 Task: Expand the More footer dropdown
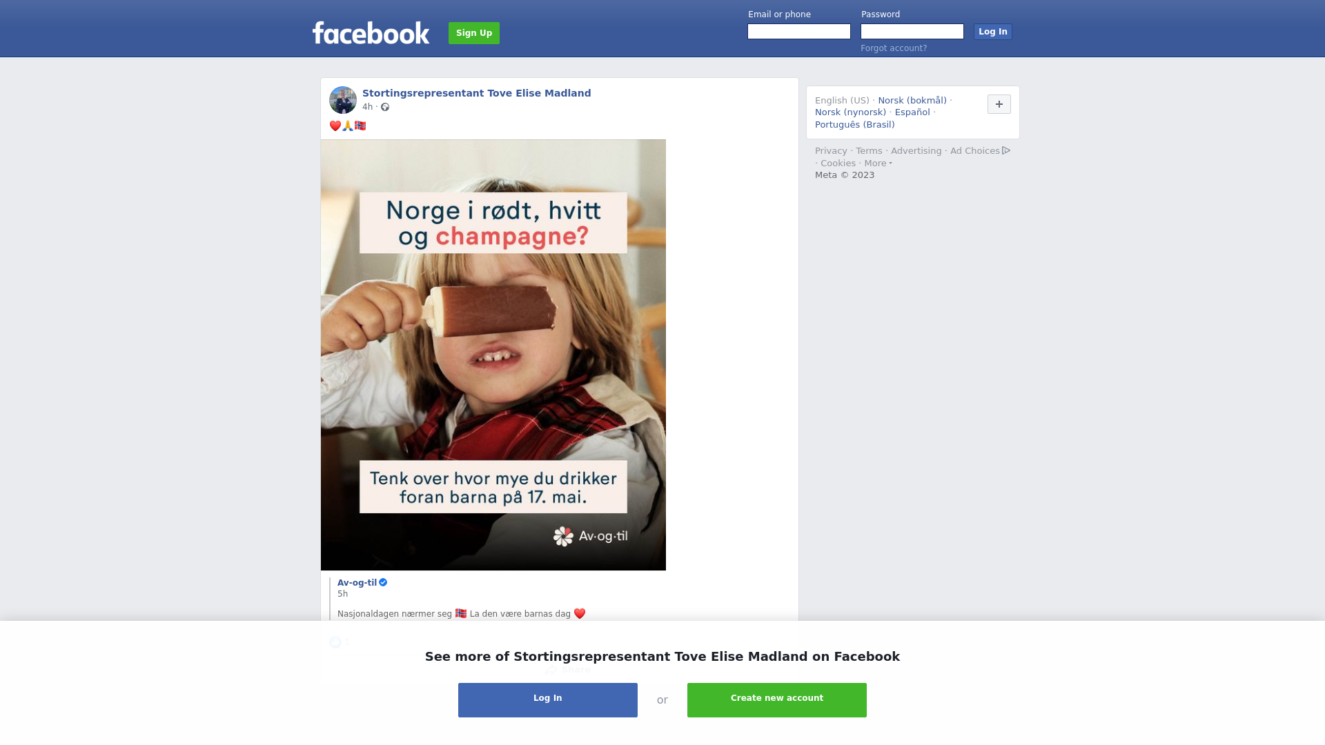(878, 163)
